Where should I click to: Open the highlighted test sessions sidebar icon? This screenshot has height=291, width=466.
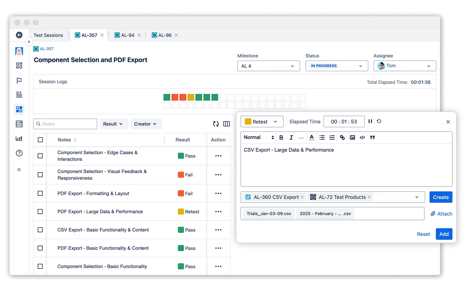click(x=19, y=109)
